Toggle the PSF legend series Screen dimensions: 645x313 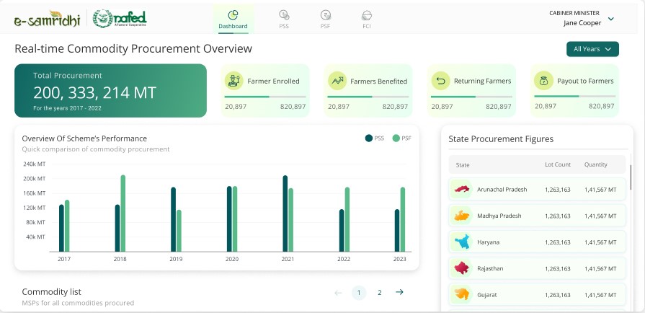pos(401,138)
